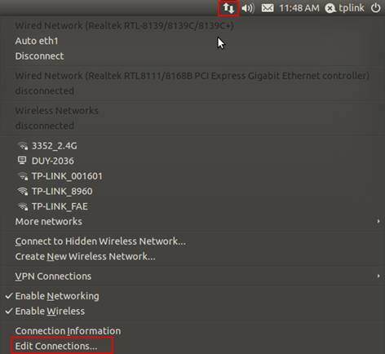Viewport: 385px width, 354px height.
Task: Click the network indicator arrows icon
Action: (x=228, y=8)
